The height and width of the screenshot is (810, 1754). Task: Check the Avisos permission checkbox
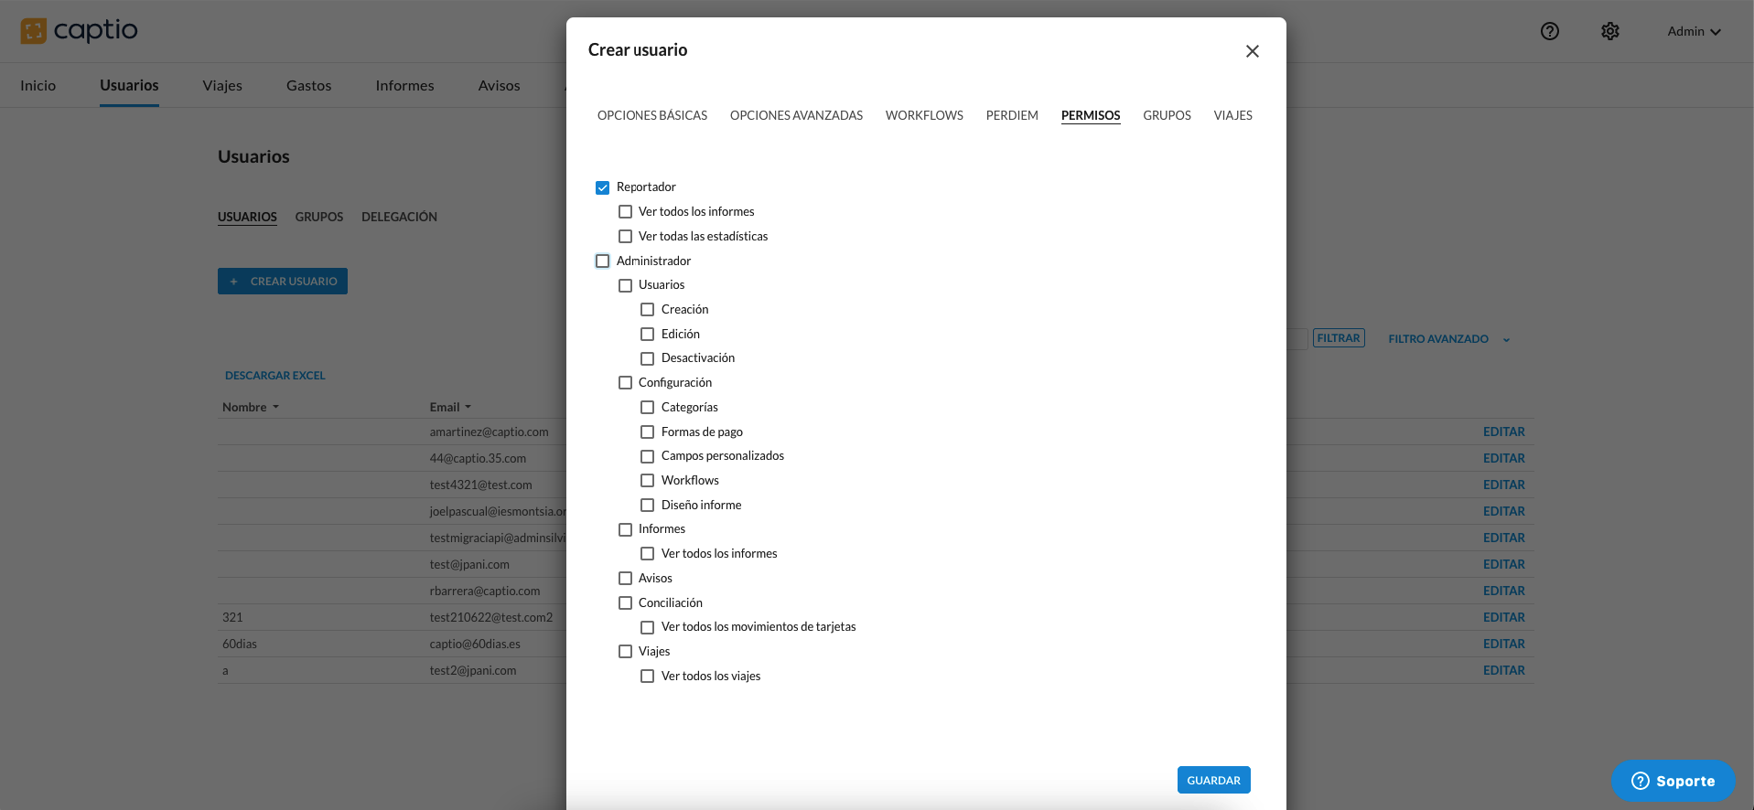(625, 579)
